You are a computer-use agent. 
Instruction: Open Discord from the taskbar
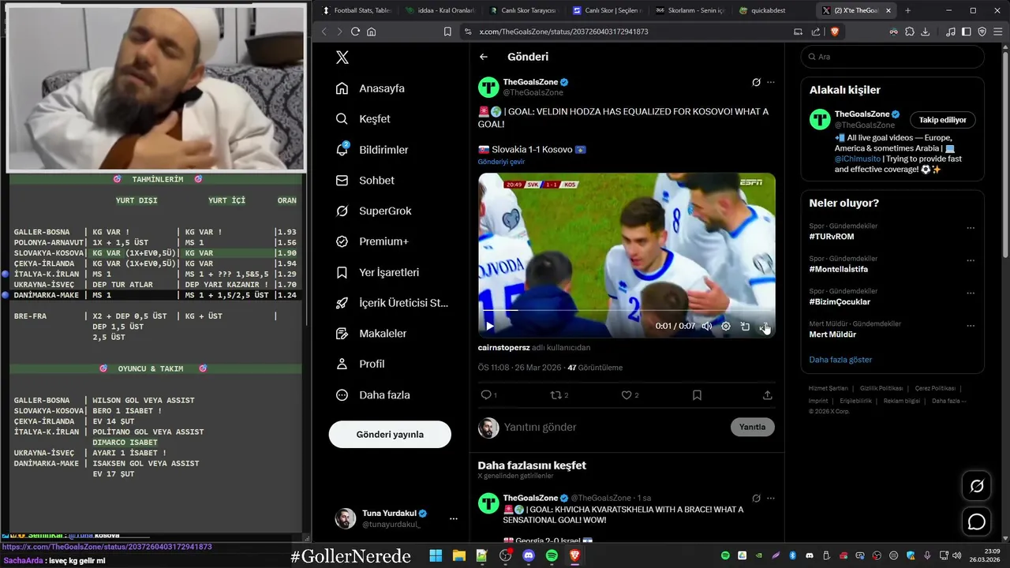tap(529, 556)
